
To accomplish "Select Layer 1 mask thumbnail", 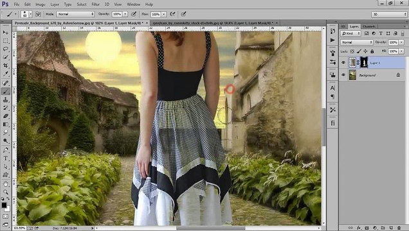I will tap(364, 63).
